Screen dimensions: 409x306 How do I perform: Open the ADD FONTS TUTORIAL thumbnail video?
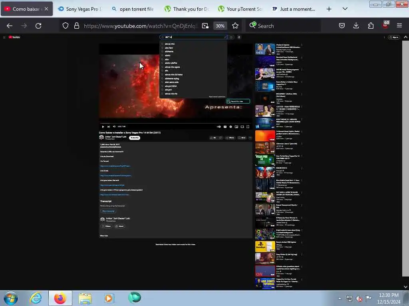coord(265,284)
